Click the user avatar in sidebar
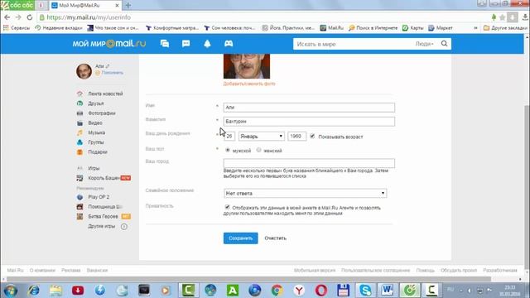Image resolution: width=530 pixels, height=298 pixels. [84, 71]
